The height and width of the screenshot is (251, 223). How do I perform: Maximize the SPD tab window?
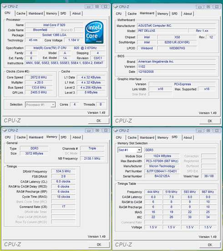[208, 131]
